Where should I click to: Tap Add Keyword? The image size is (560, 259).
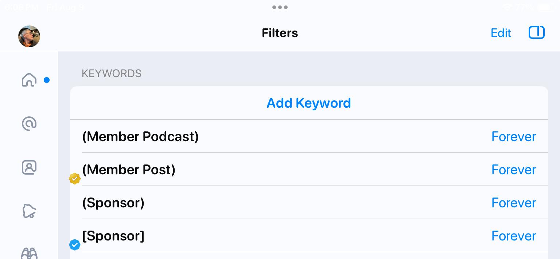309,103
